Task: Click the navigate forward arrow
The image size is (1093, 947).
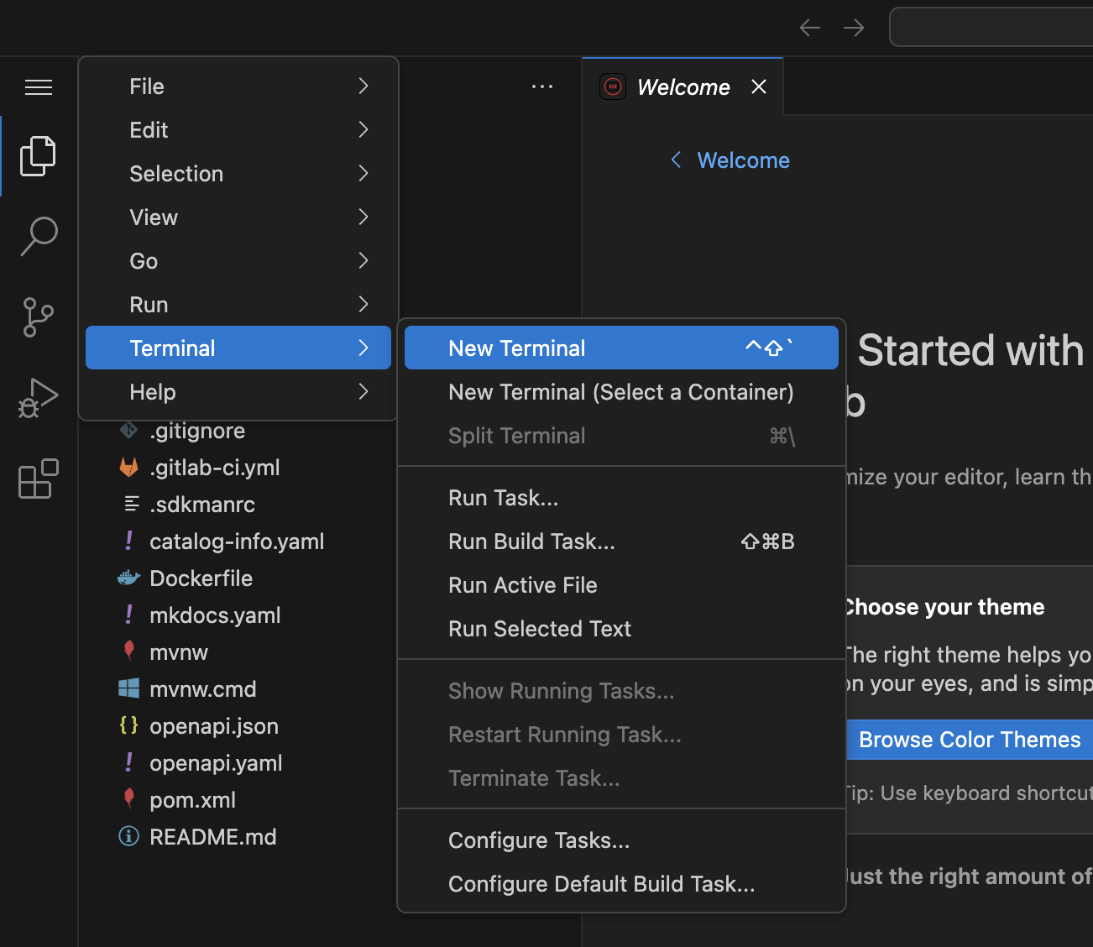Action: (854, 28)
